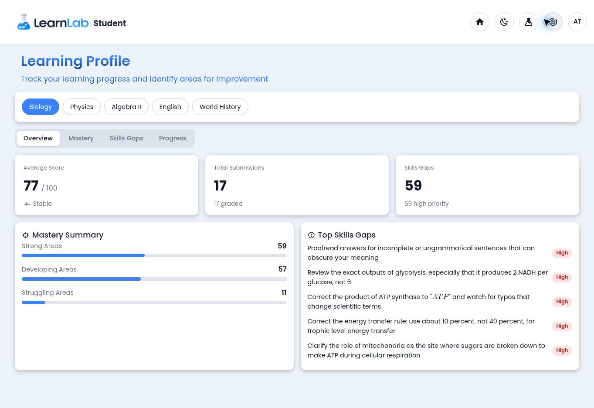Select the Biology subject chip
594x408 pixels.
tap(41, 107)
